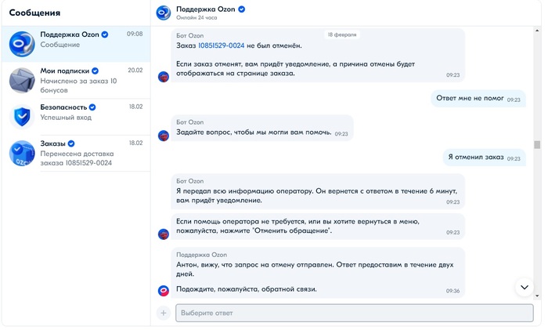Click the 09:36 timestamp on support message
The image size is (548, 330).
(x=452, y=291)
